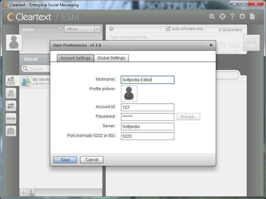Click the document page icon in header
Image resolution: width=266 pixels, height=199 pixels.
[x=252, y=16]
